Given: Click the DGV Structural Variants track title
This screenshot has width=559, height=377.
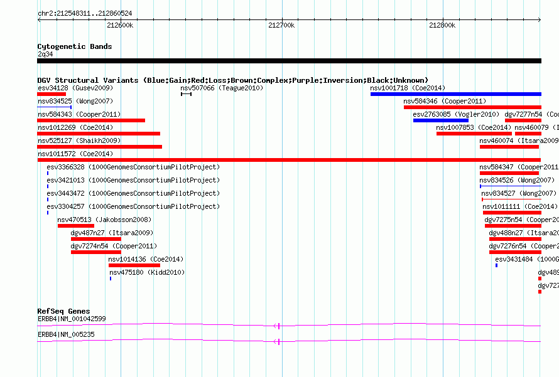Looking at the screenshot, I should pyautogui.click(x=233, y=80).
